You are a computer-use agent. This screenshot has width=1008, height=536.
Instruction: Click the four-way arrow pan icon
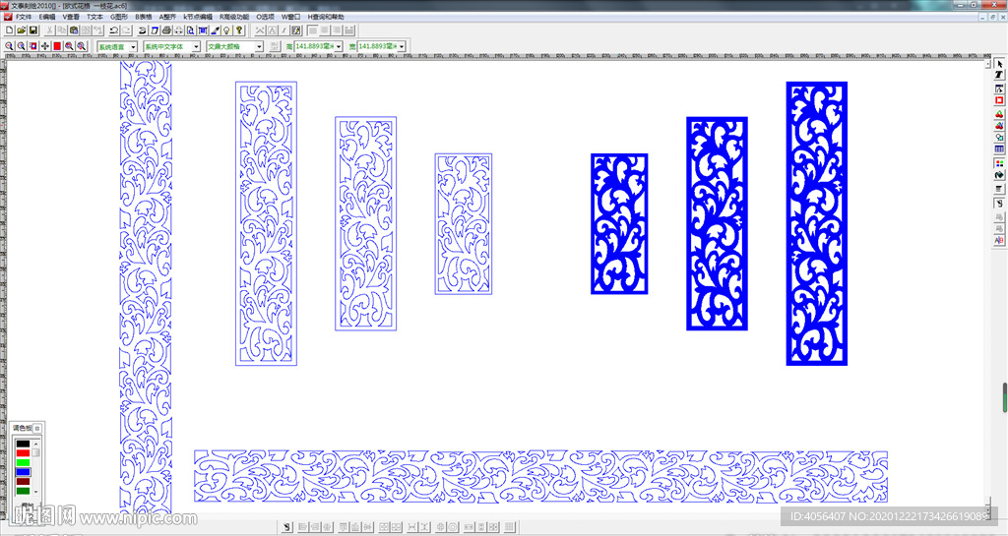coord(45,46)
